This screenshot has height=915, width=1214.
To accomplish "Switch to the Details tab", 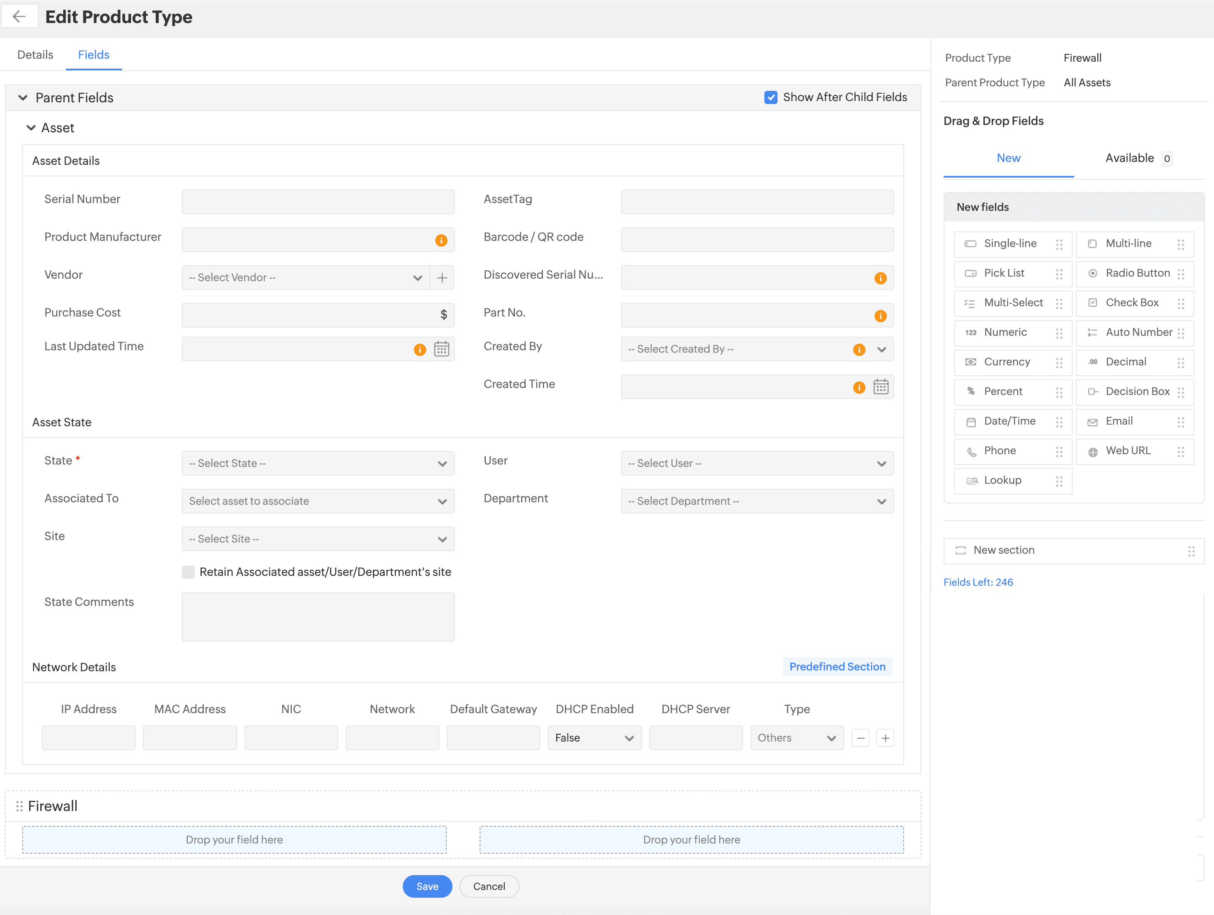I will tap(35, 55).
